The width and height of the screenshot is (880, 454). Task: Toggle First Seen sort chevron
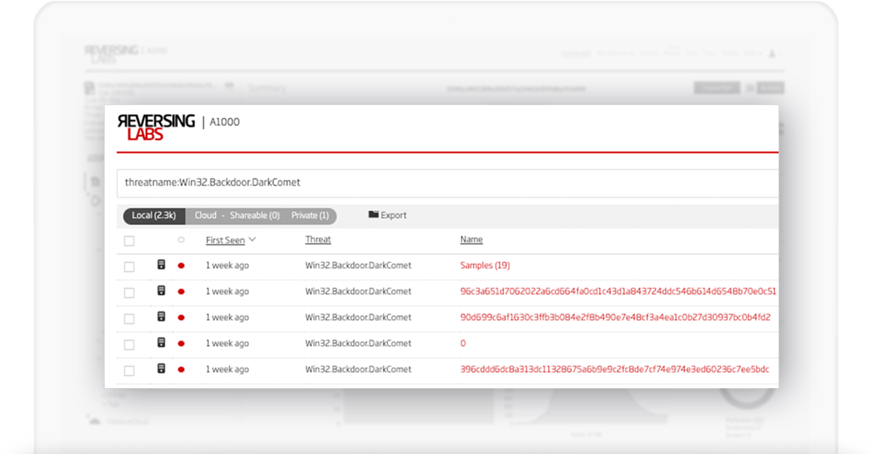click(252, 240)
